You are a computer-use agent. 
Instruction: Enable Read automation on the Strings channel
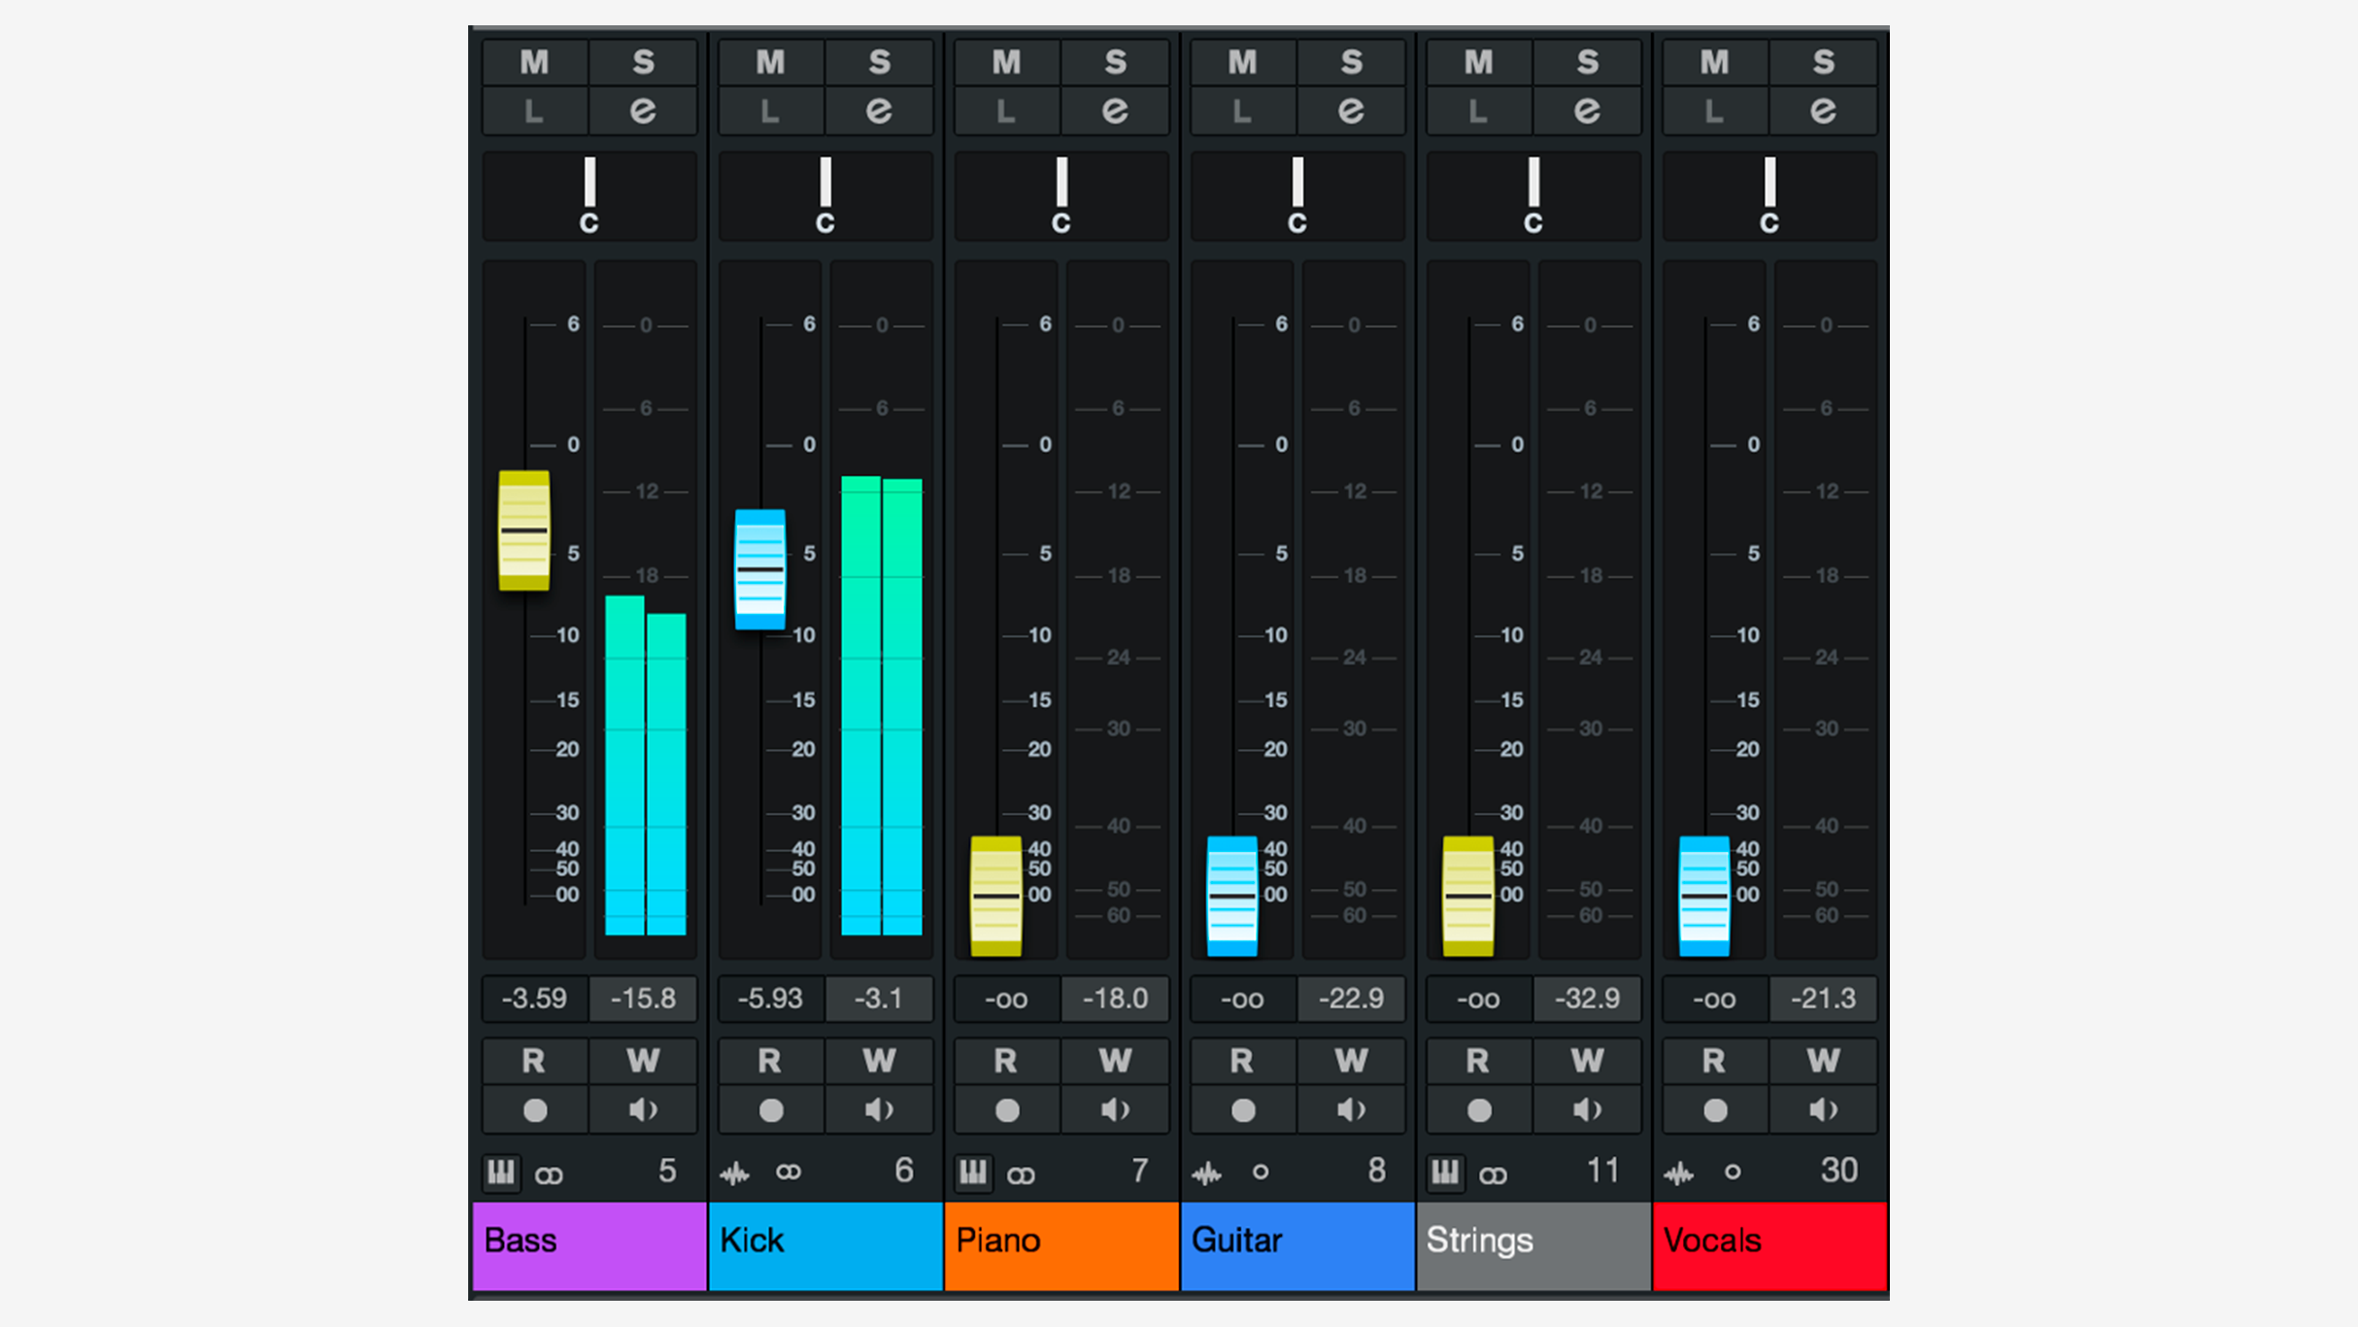click(x=1477, y=1060)
